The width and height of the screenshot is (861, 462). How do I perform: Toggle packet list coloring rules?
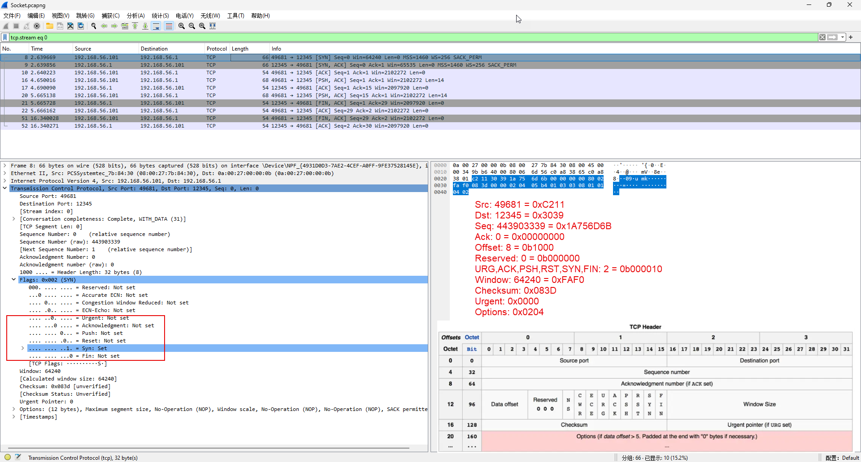[169, 26]
